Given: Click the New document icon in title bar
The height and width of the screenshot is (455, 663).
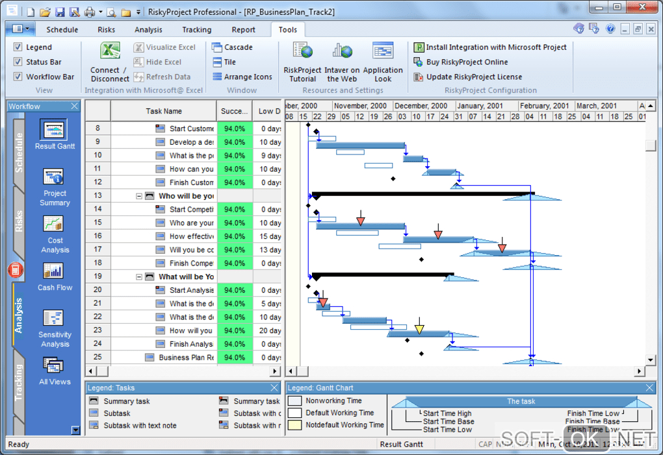Looking at the screenshot, I should (x=31, y=12).
